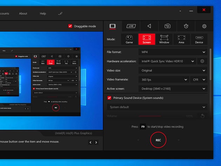Open the settings gear tab
This screenshot has width=221, height=166.
204,26
